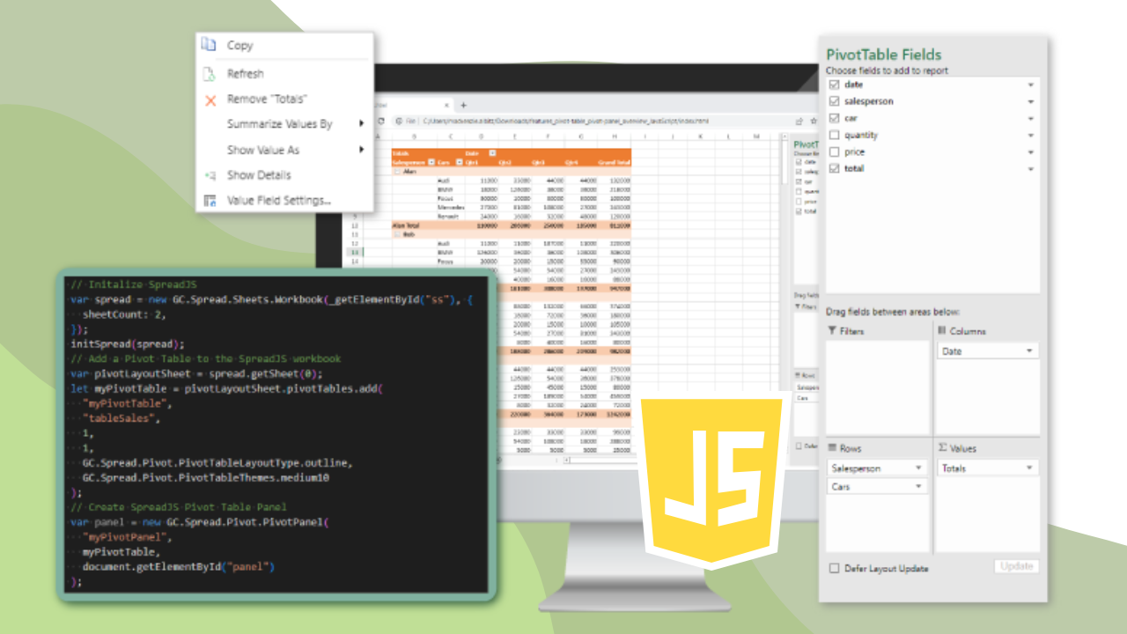
Task: Select the Grand Total column header
Action: [614, 162]
